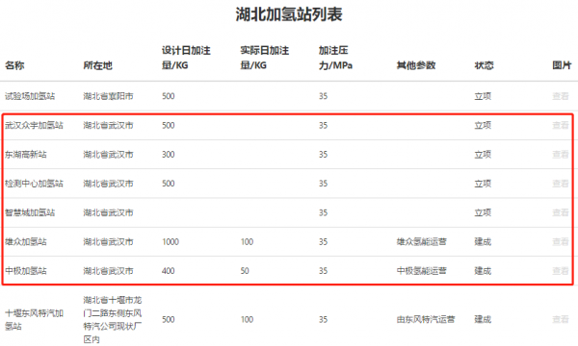The height and width of the screenshot is (346, 578).
Task: Click the 由东风特汽运营 parameter cell
Action: [x=426, y=319]
